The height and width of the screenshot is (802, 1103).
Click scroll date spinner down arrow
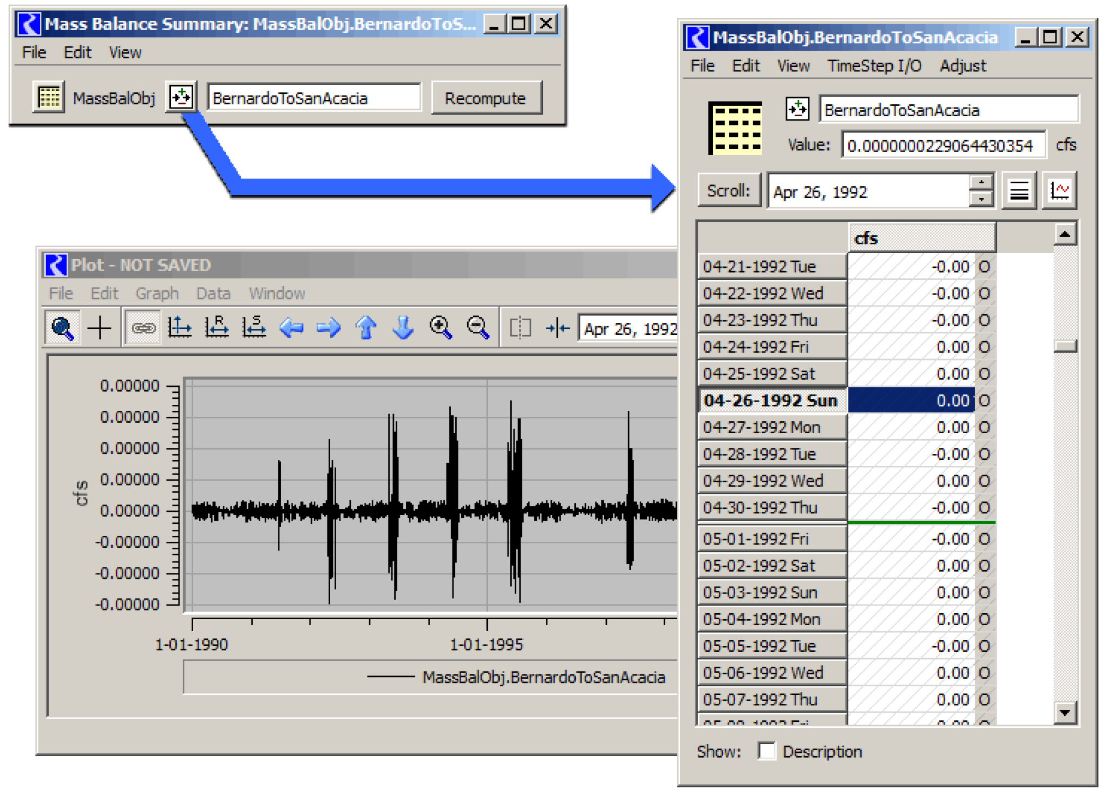click(981, 199)
